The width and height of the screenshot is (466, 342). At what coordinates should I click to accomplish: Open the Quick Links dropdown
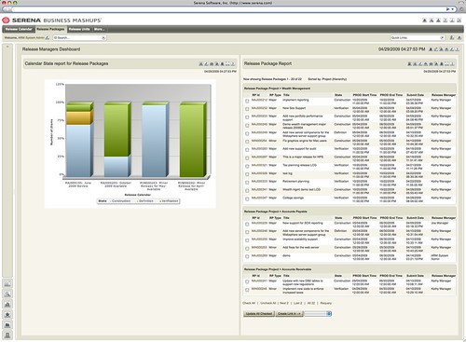(418, 37)
